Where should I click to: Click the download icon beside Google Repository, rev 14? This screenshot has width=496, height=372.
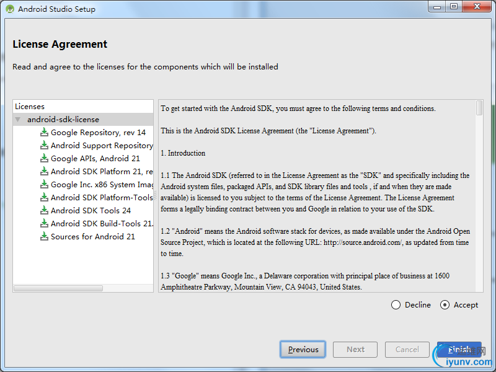click(x=44, y=132)
